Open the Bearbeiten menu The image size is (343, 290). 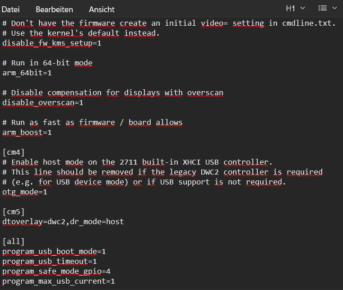coord(54,9)
